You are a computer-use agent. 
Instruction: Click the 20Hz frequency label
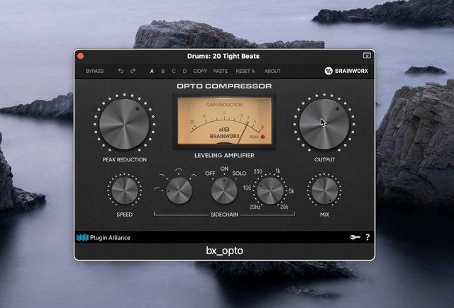(255, 207)
